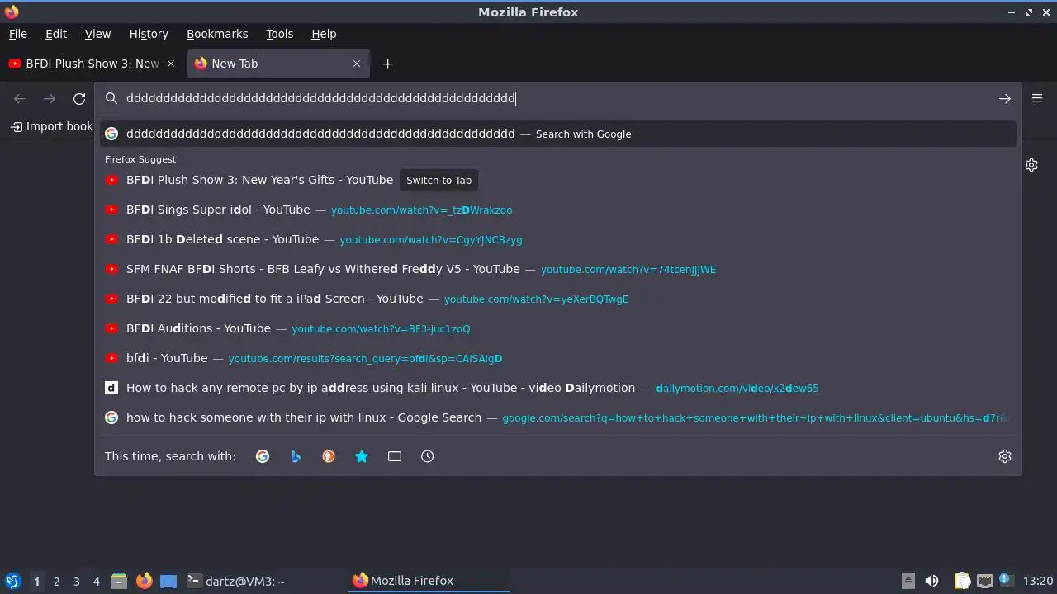Image resolution: width=1057 pixels, height=594 pixels.
Task: Click the removable media eject tray icon
Action: point(908,581)
